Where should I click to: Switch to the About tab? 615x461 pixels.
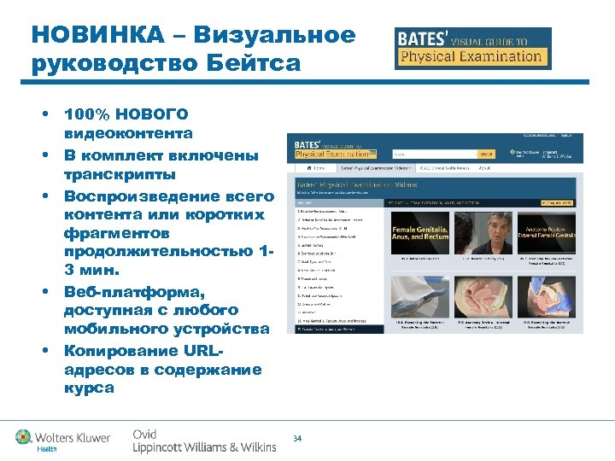[484, 168]
